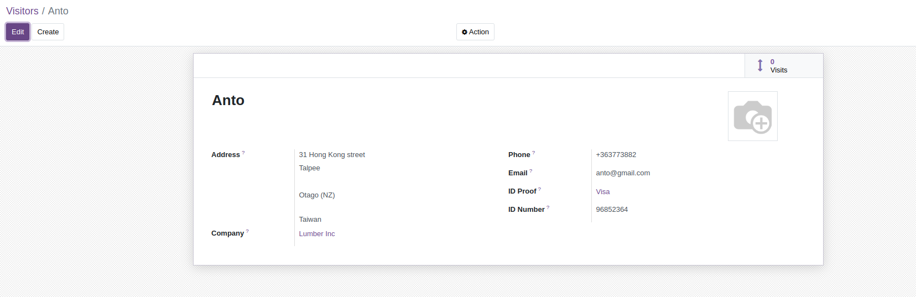
Task: Click the camera add-photo placeholder icon
Action: 752,116
